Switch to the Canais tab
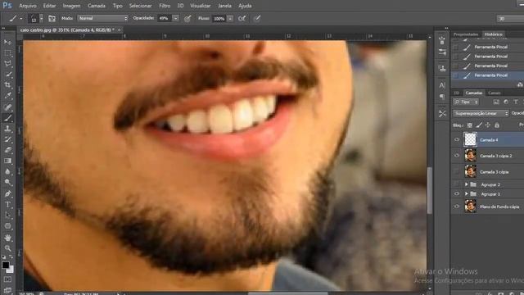This screenshot has height=295, width=524. [x=494, y=93]
